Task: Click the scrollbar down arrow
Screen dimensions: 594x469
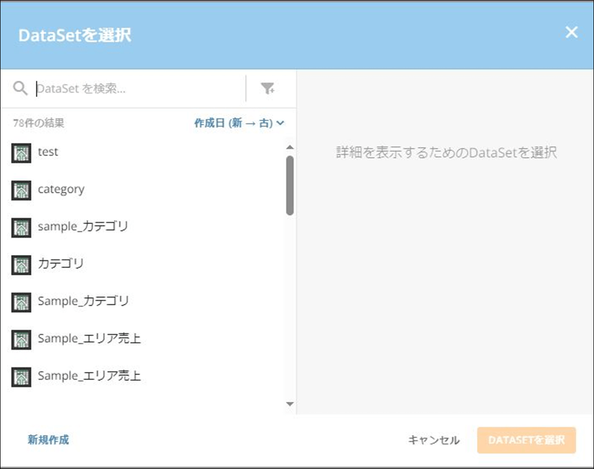Action: click(290, 404)
